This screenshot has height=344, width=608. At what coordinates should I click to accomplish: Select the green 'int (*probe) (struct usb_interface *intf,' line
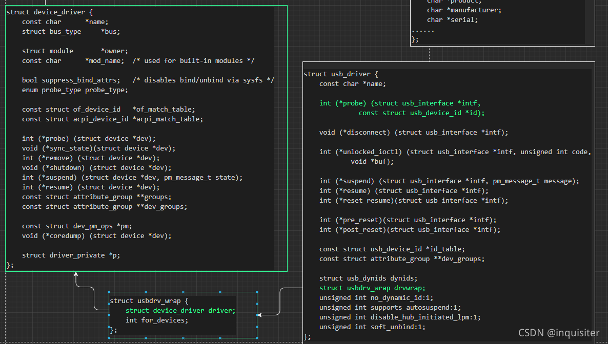click(x=400, y=103)
